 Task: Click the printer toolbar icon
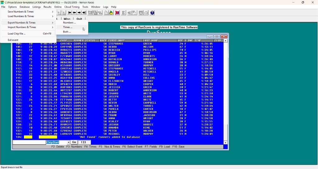click(x=146, y=13)
